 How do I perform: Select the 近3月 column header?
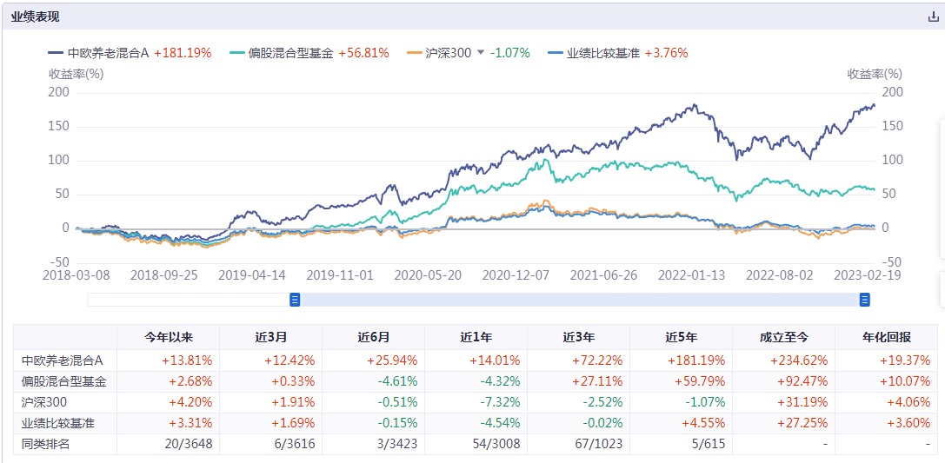click(x=270, y=337)
